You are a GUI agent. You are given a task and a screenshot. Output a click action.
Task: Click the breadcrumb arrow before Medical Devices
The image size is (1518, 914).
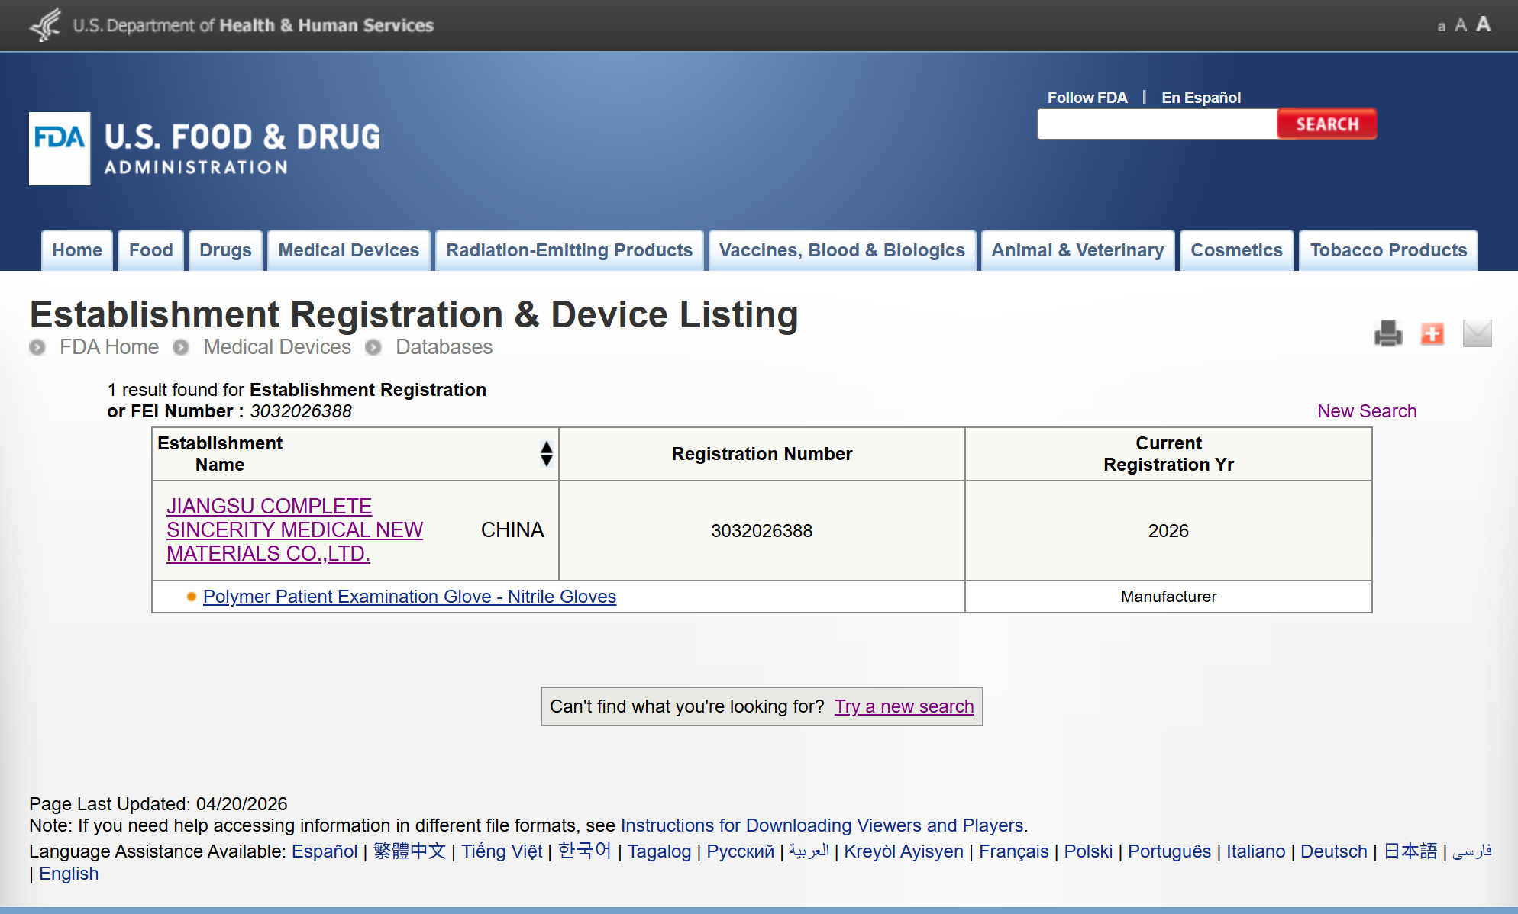tap(180, 347)
